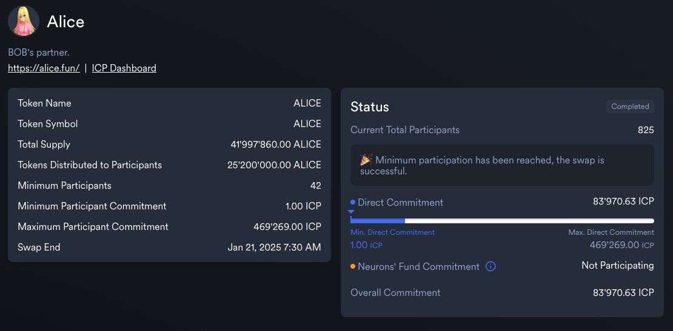Image resolution: width=673 pixels, height=331 pixels.
Task: Click the minimum commitment triangle marker
Action: pos(351,212)
